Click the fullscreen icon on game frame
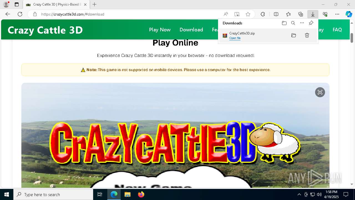The image size is (355, 200). coord(320,92)
